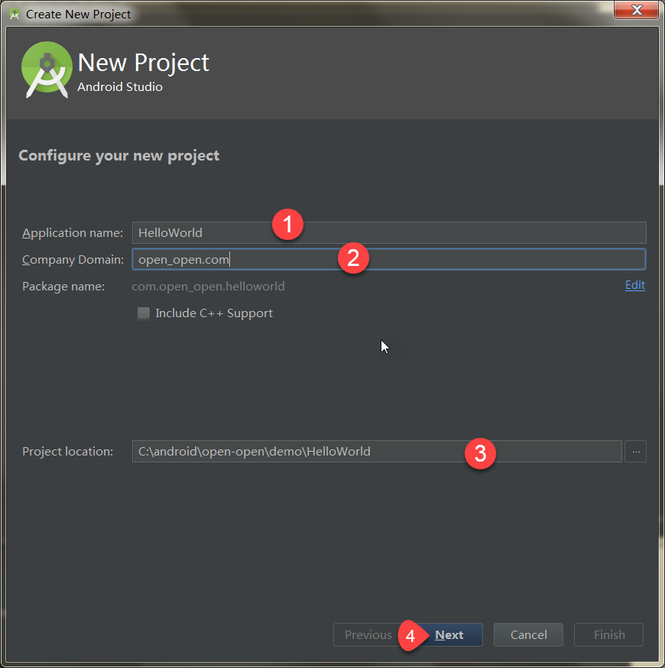
Task: Click the Configure your new project heading
Action: click(x=118, y=155)
